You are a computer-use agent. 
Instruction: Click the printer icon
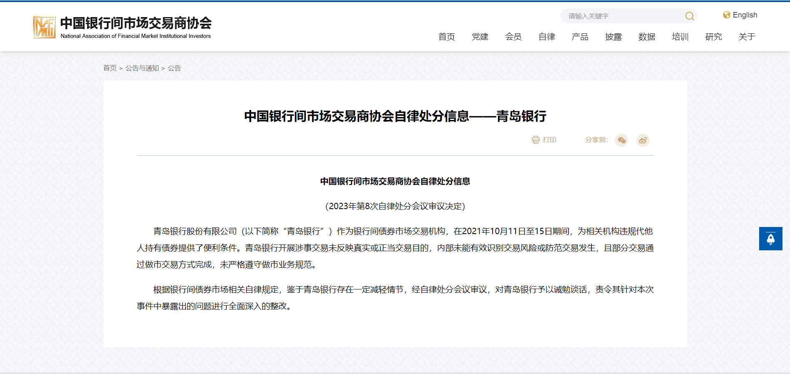(536, 140)
